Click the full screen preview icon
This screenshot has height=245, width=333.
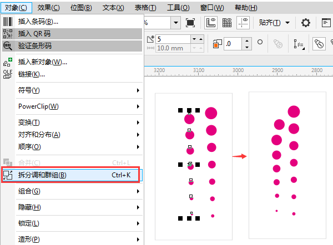190,23
